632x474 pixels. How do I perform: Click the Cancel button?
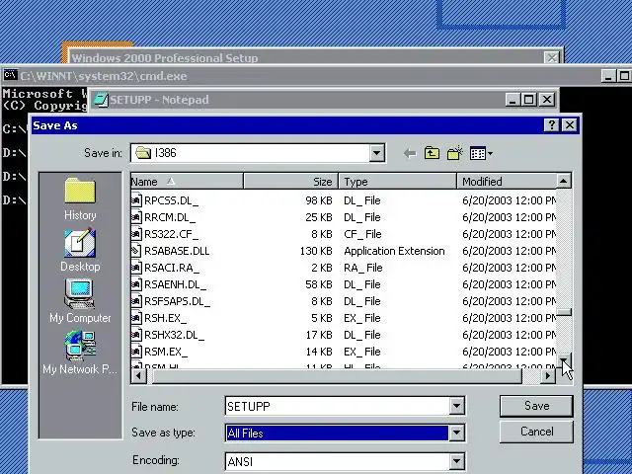pyautogui.click(x=536, y=432)
